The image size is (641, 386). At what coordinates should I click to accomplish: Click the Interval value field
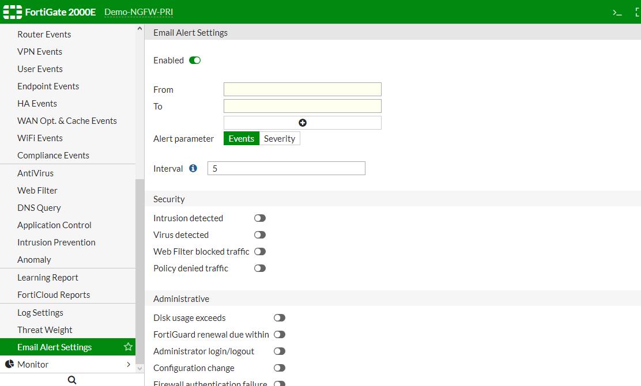[286, 168]
